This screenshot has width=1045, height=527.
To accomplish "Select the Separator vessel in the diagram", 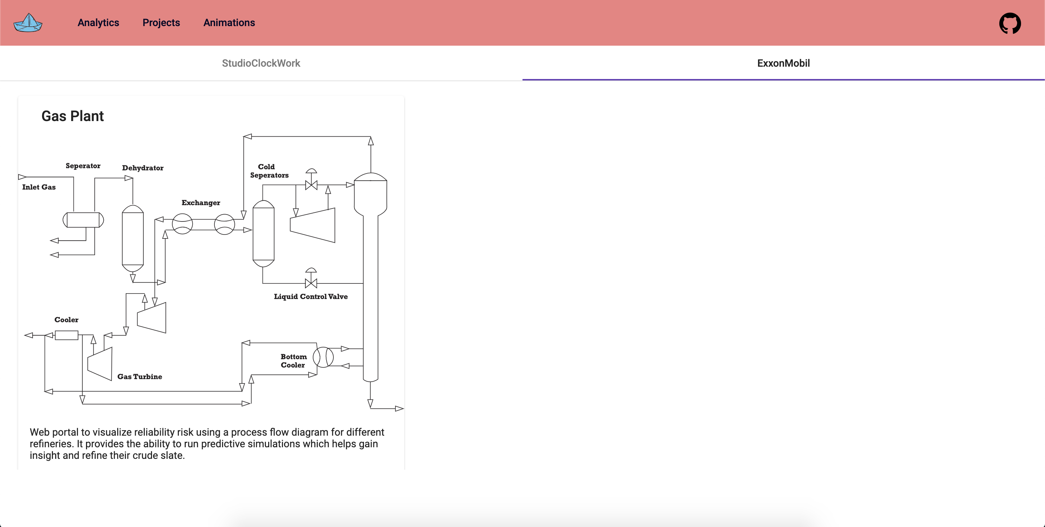I will [83, 220].
